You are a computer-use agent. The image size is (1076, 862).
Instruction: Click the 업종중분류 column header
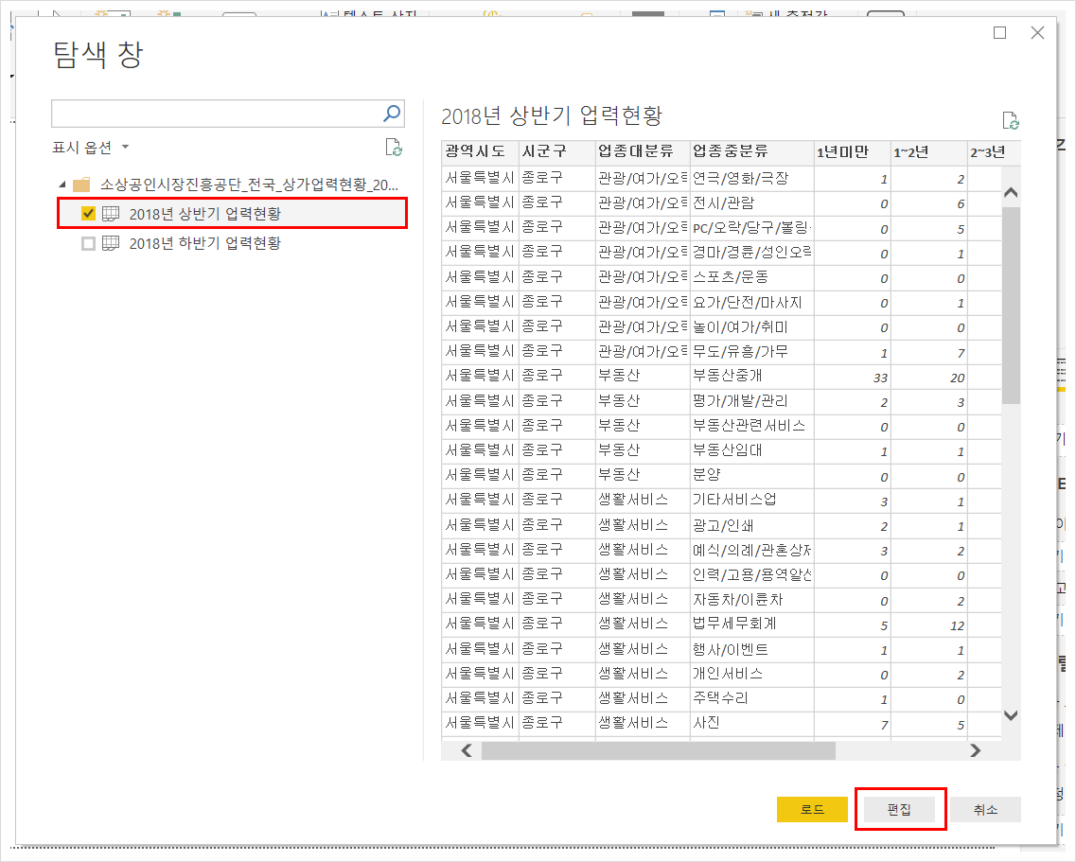[751, 151]
